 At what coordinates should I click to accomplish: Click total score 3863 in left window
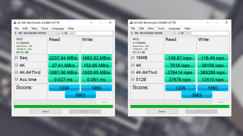(x=80, y=95)
